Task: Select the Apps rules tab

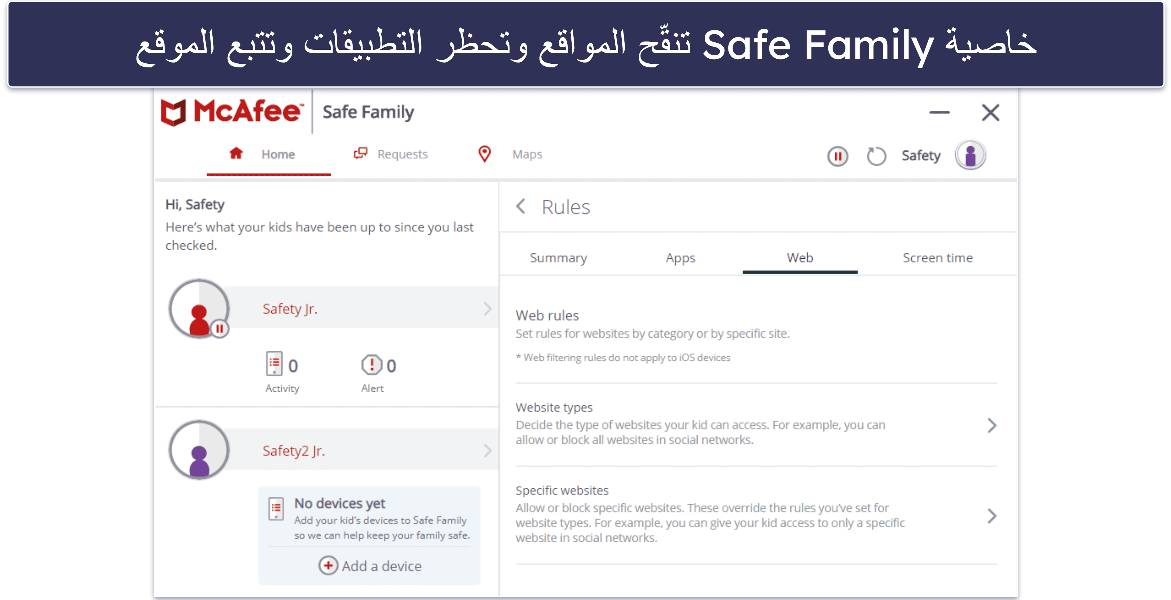Action: point(681,258)
